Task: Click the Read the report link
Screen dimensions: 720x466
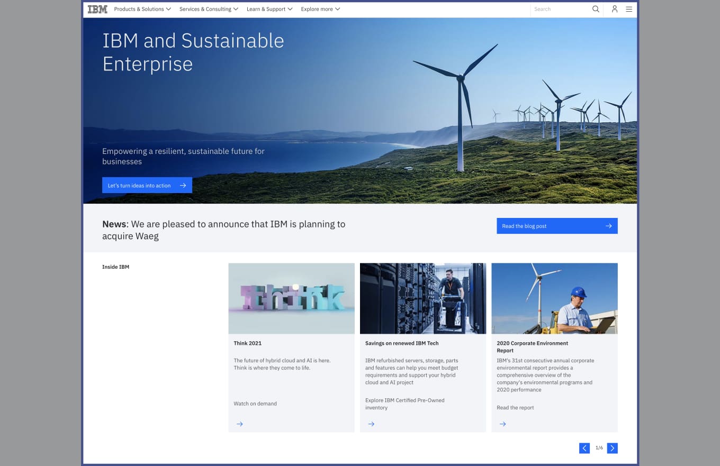Action: click(x=515, y=408)
